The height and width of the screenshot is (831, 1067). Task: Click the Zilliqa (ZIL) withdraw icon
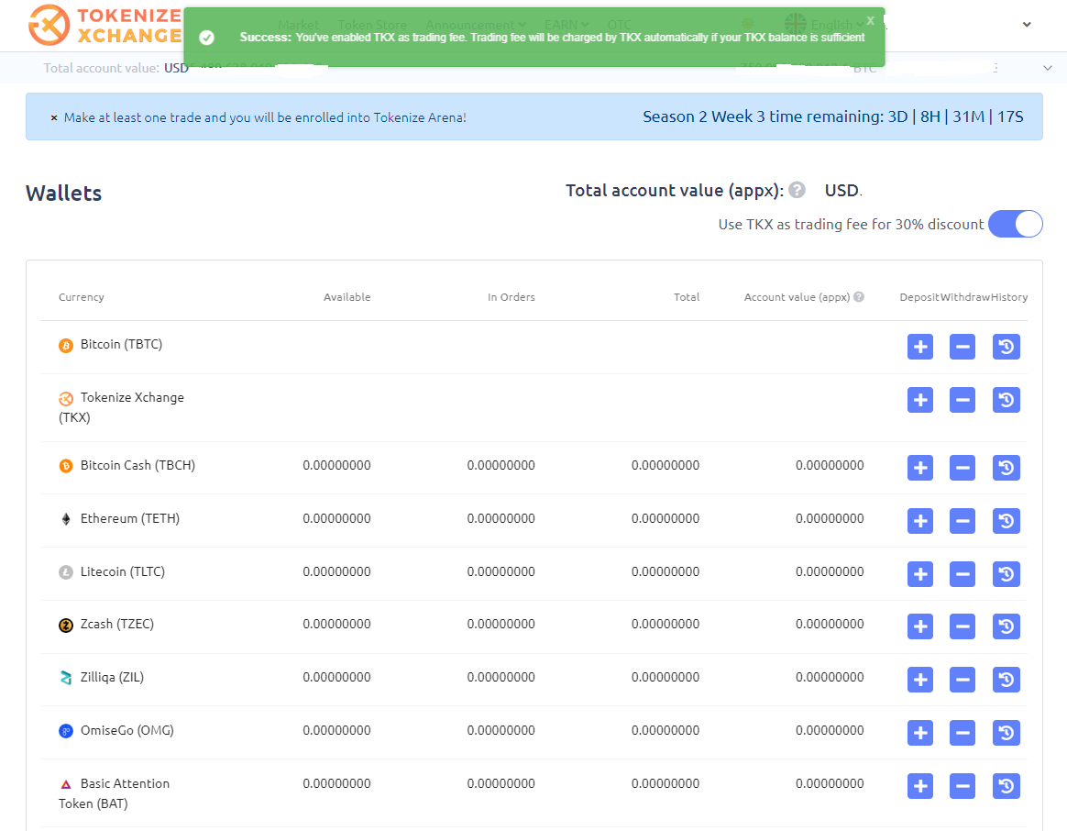point(962,680)
